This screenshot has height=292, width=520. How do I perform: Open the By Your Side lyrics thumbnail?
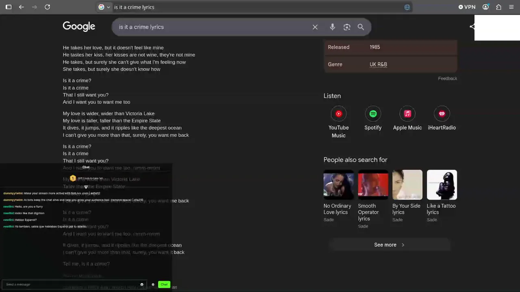click(x=407, y=185)
